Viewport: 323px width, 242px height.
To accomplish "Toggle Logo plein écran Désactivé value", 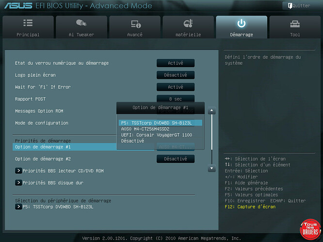I will click(175, 75).
